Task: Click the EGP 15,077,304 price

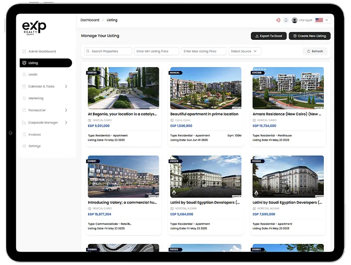Action: click(100, 214)
